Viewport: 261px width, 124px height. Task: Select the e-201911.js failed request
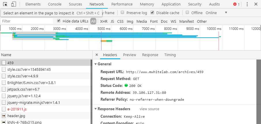tap(45, 109)
